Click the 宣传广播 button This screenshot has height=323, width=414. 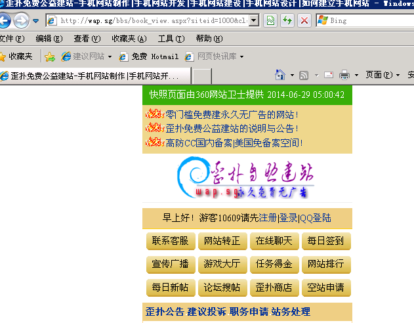(171, 264)
